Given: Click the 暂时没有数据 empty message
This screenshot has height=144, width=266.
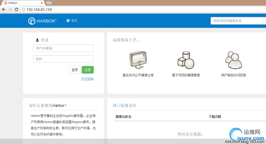Looking at the screenshot, I should [190, 134].
